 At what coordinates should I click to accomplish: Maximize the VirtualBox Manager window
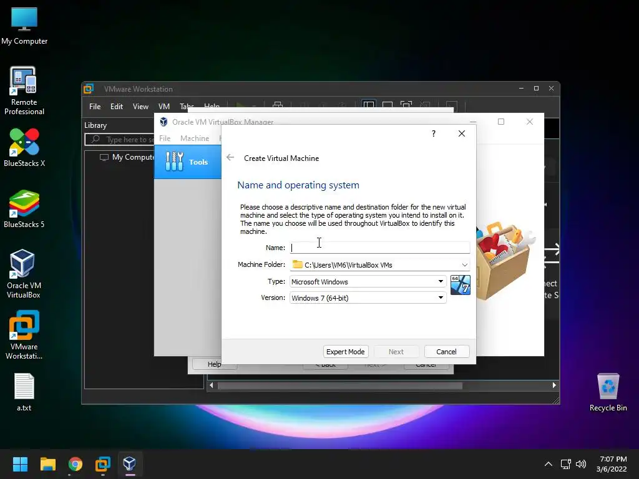(501, 122)
